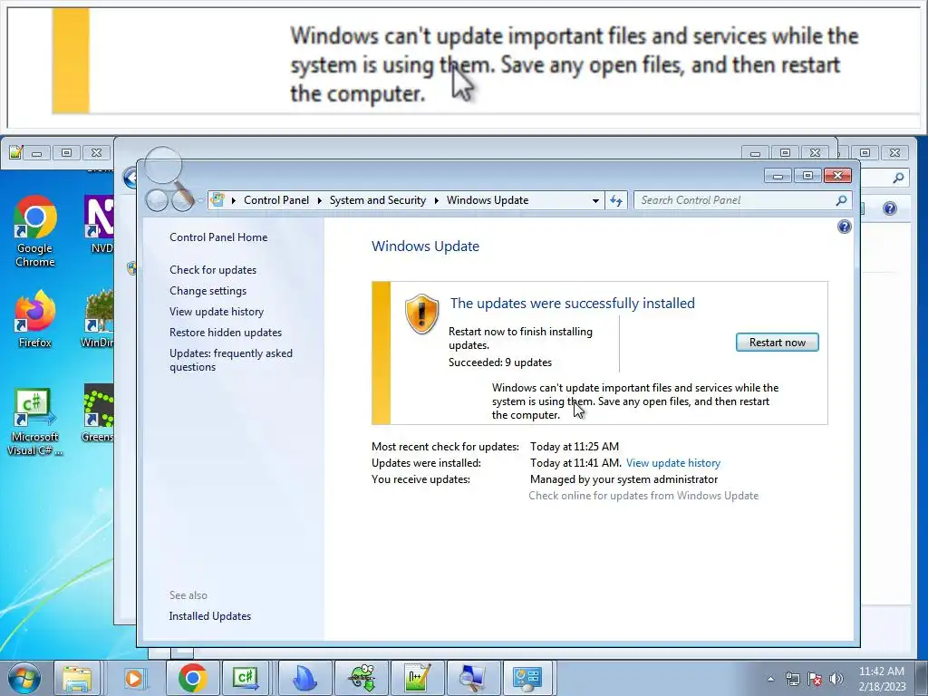928x696 pixels.
Task: Expand arrow before Control Panel breadcrumb
Action: pos(234,200)
